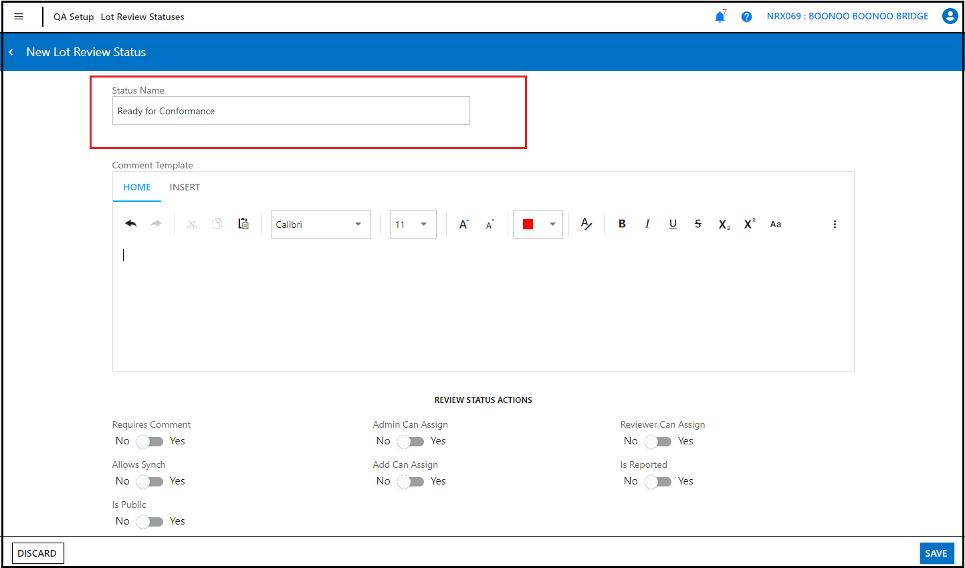
Task: Apply Italic formatting
Action: tap(647, 223)
